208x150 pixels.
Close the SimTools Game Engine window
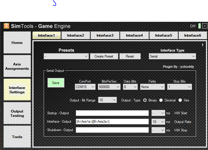point(205,26)
